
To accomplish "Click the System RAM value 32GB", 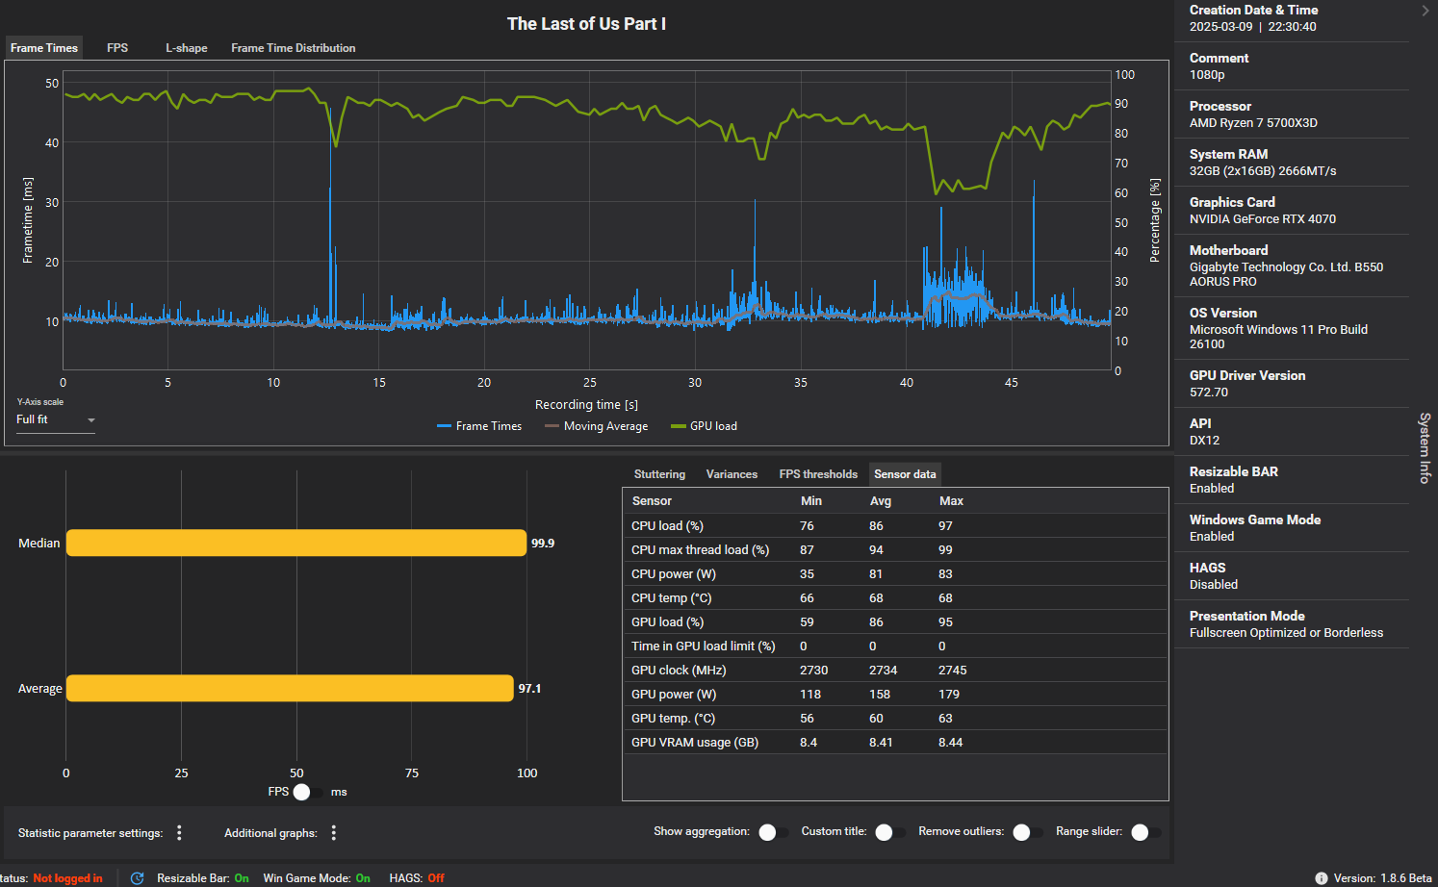I will point(1263,171).
